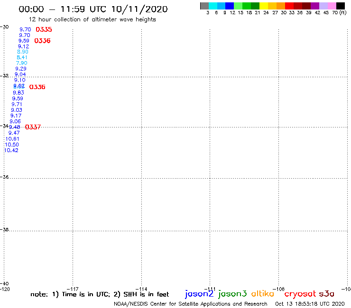Click the -32 latitude axis label
Image resolution: width=351 pixels, height=308 pixels.
(x=4, y=76)
